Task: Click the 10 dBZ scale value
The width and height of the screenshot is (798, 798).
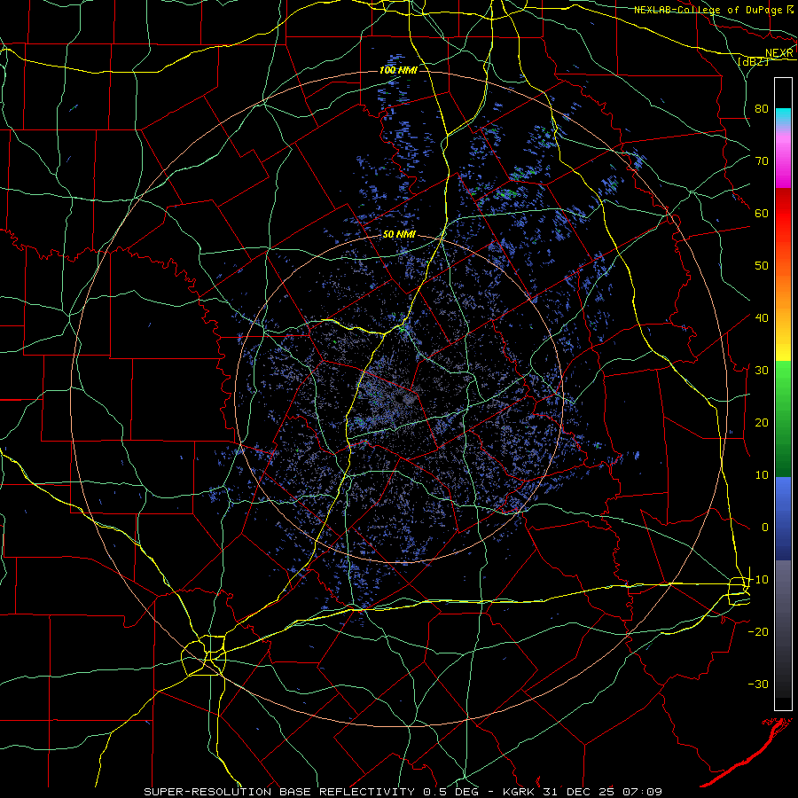Action: point(762,475)
